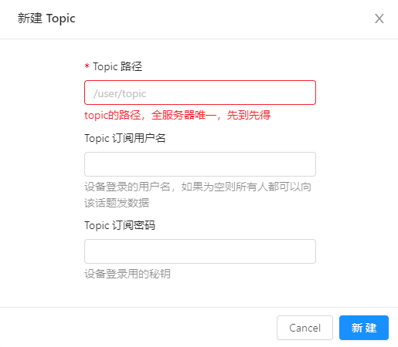Viewport: 398px width, 347px height.
Task: Click the Topic 路径 field label
Action: pyautogui.click(x=117, y=66)
